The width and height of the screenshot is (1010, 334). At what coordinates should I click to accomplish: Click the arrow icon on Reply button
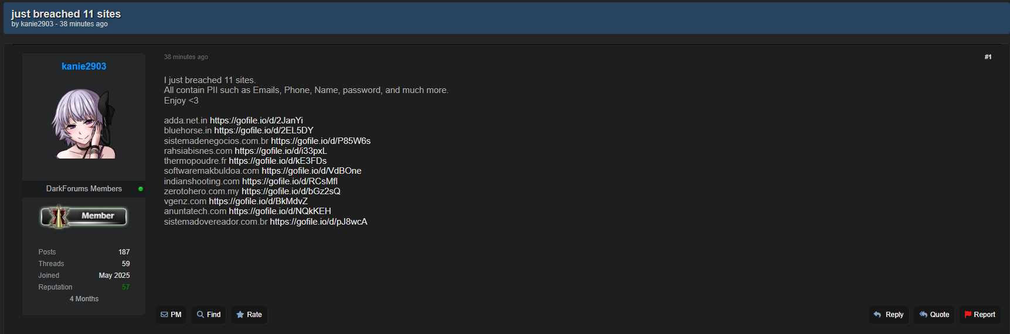(878, 315)
